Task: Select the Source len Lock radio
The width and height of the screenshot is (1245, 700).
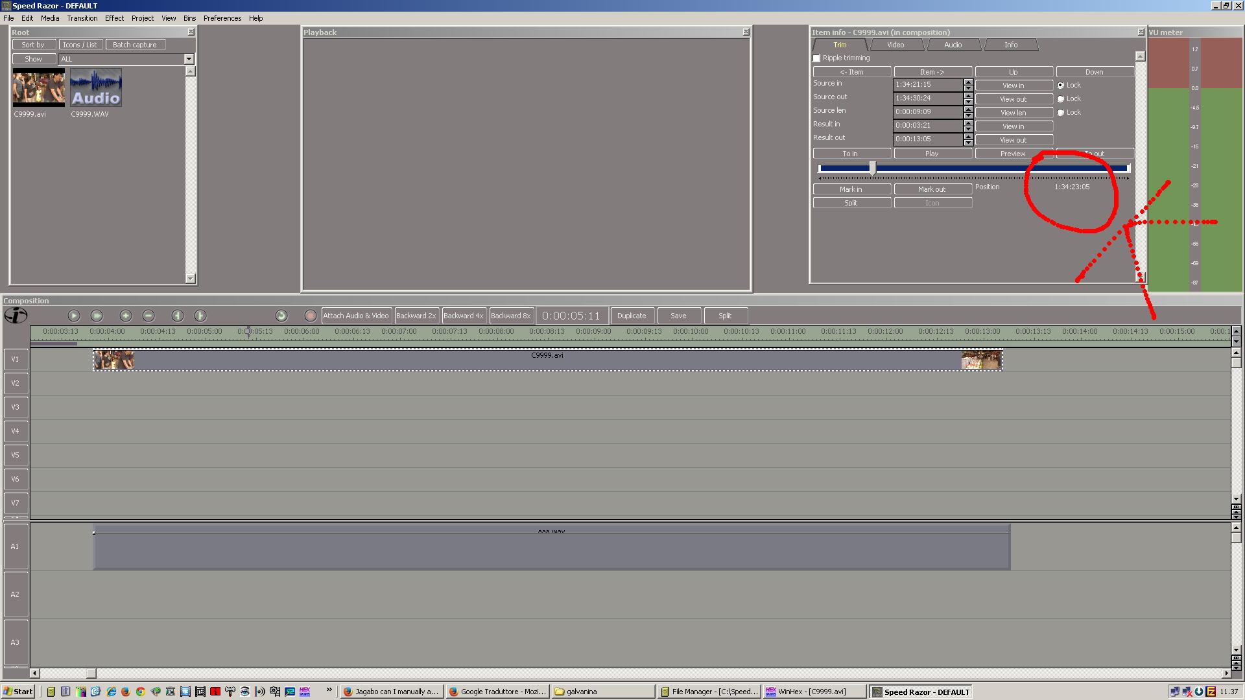Action: click(1061, 113)
